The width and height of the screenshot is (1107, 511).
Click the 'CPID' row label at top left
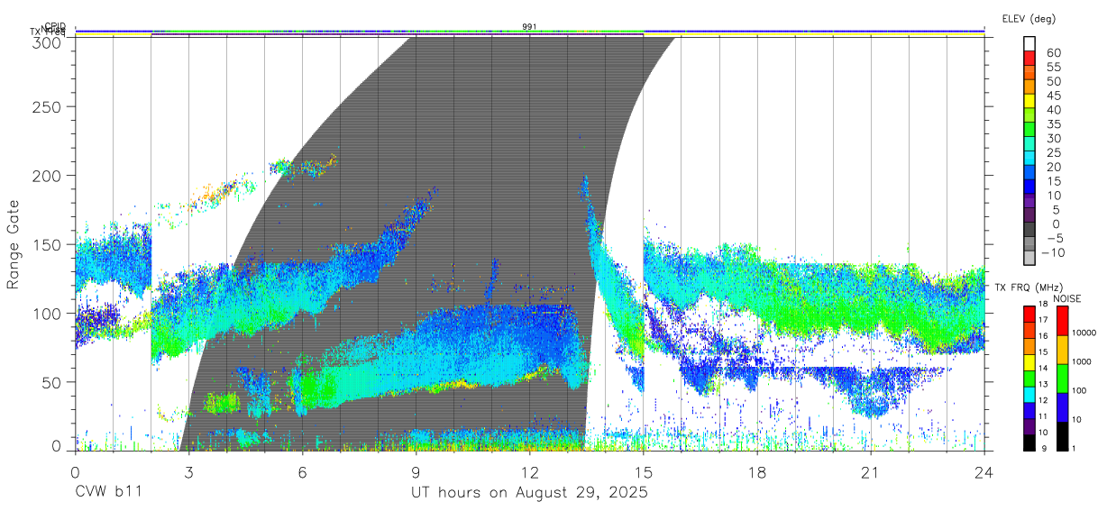click(55, 26)
